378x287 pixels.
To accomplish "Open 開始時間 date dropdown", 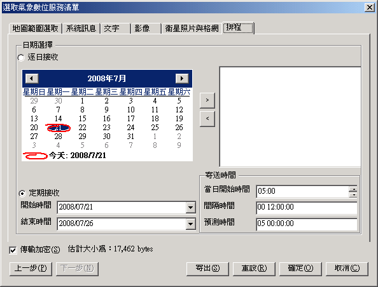I will tap(190, 208).
